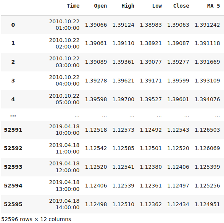
Task: Click Open value 1.39066
Action: click(96, 25)
